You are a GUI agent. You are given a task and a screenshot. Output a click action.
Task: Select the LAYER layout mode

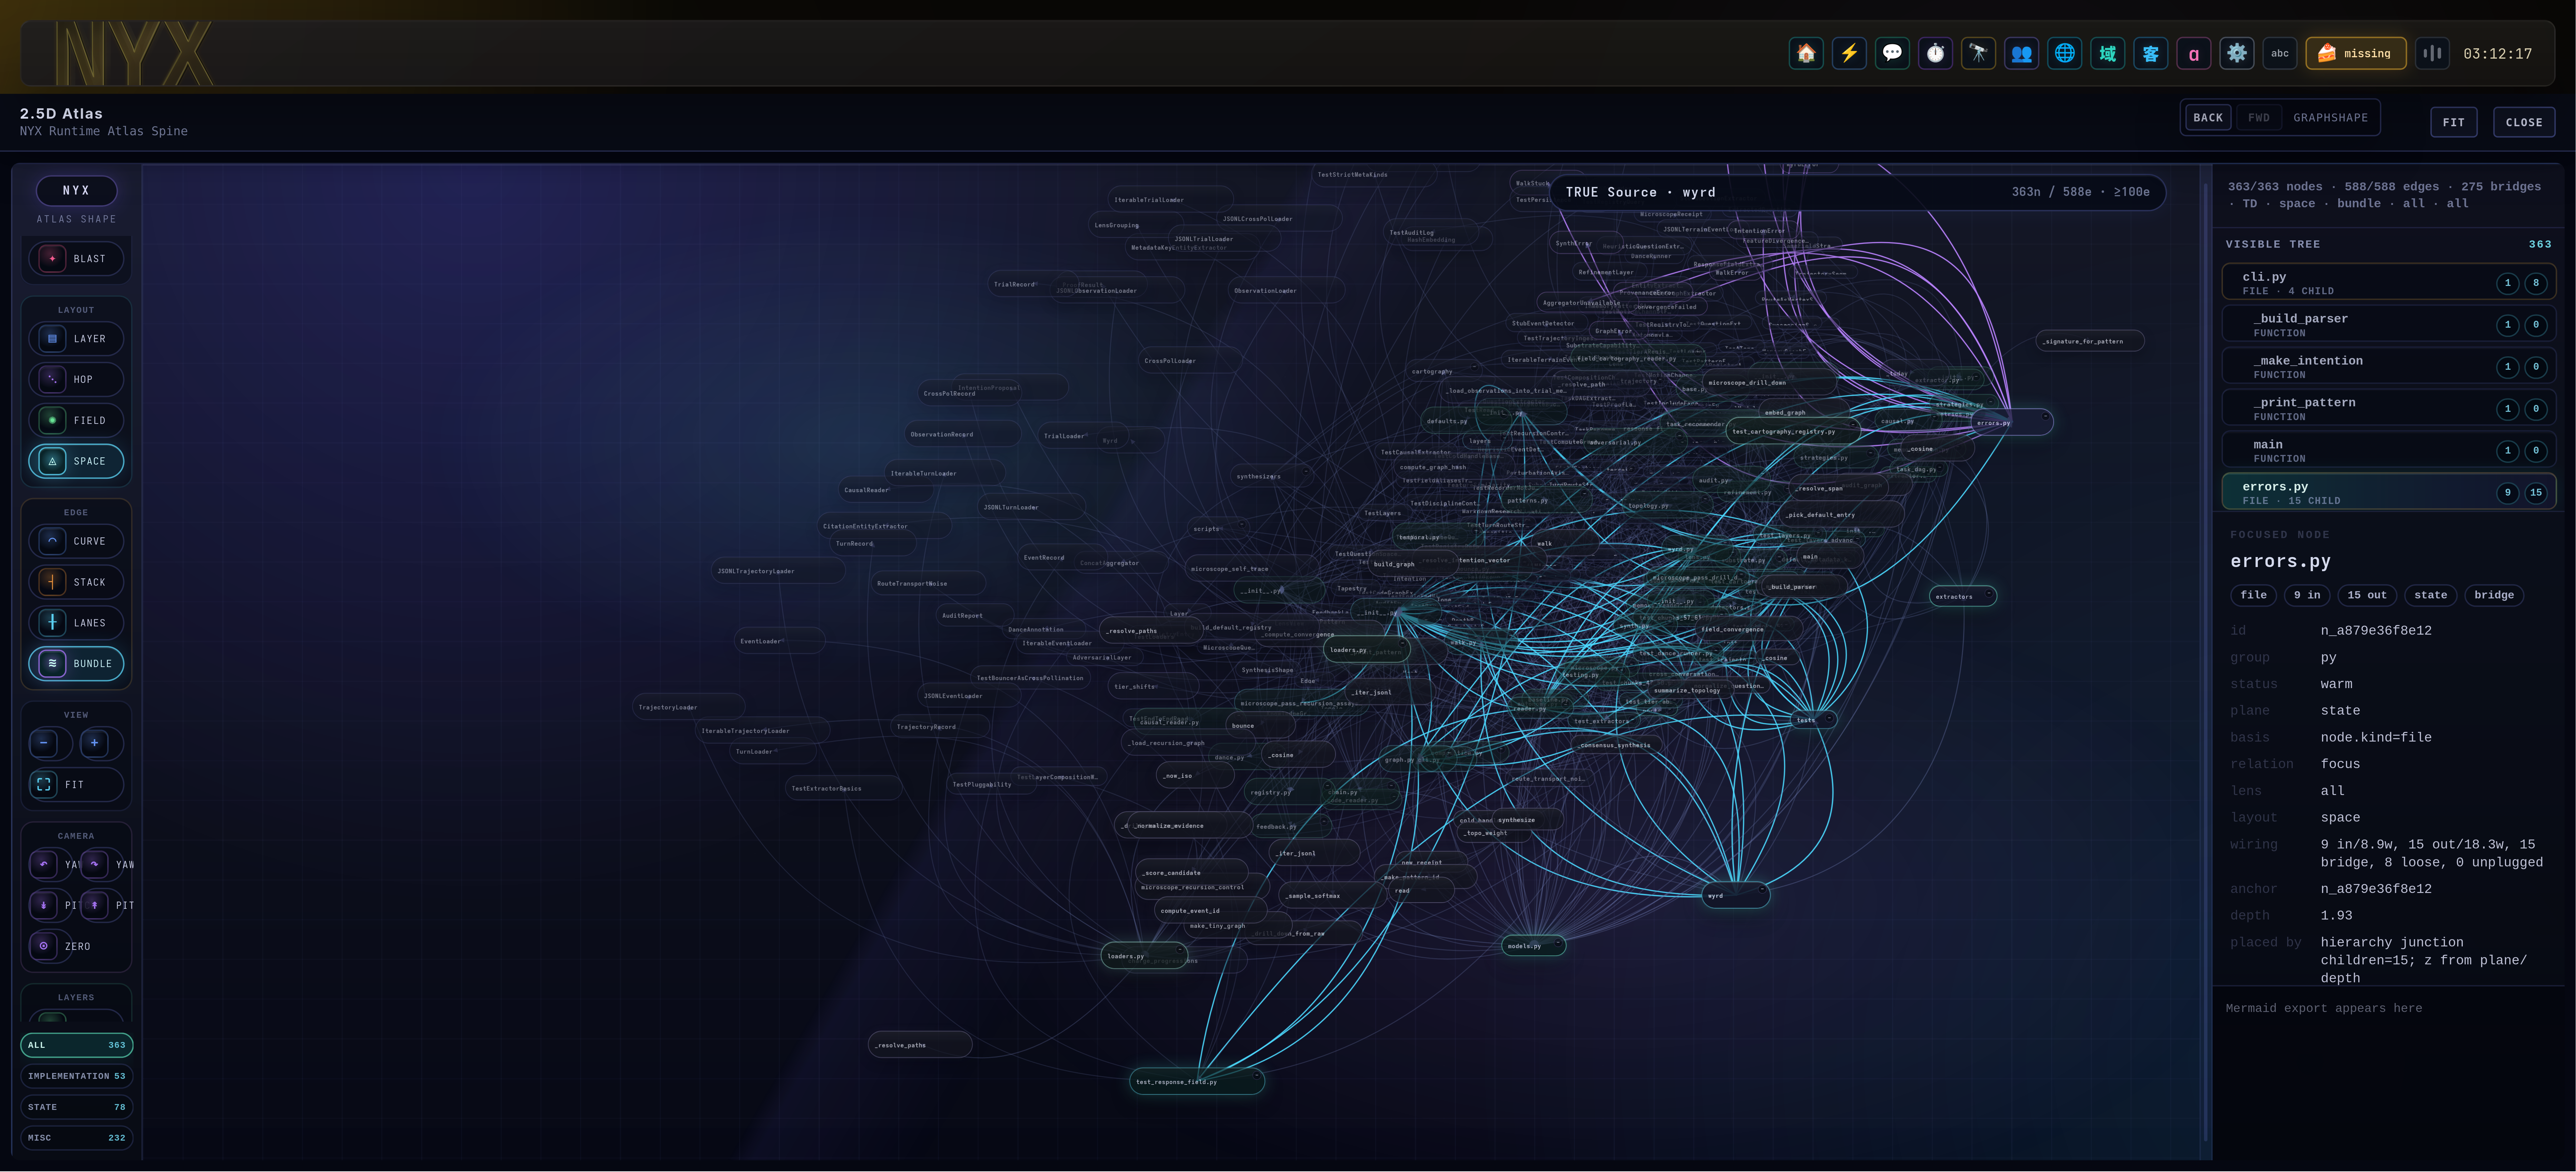pyautogui.click(x=76, y=339)
